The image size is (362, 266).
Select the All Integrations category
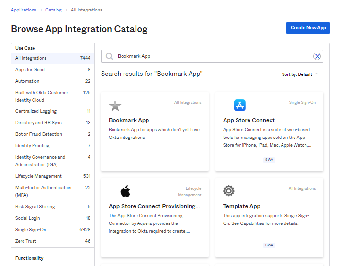pyautogui.click(x=31, y=58)
